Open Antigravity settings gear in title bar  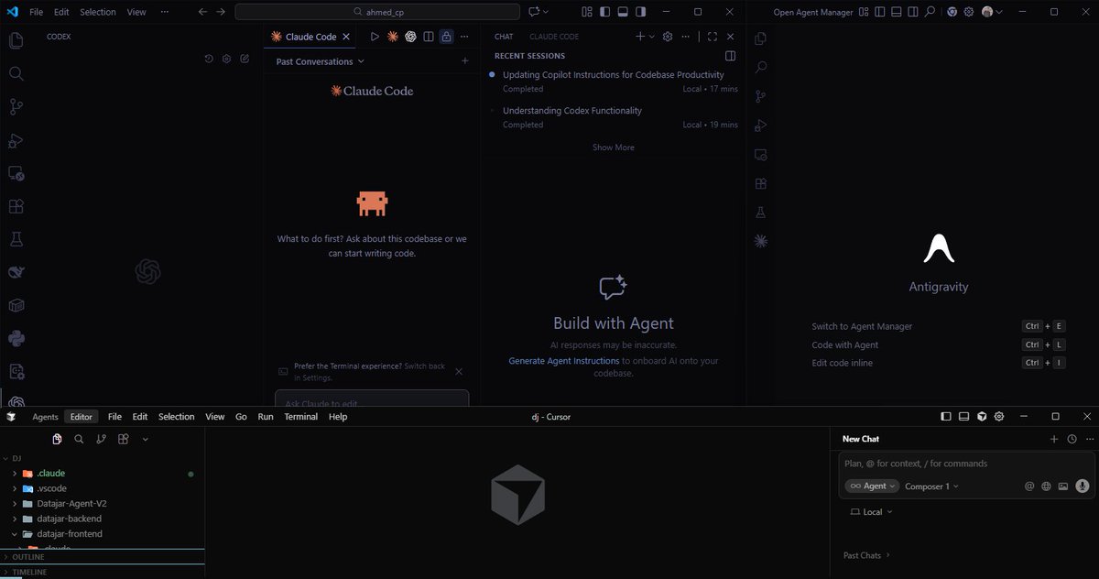(969, 12)
